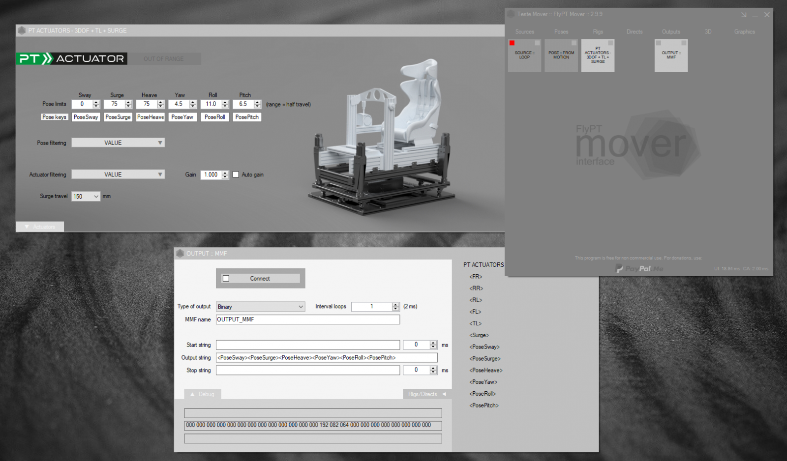
Task: Click the PT ACTUATORS window title icon
Action: point(22,30)
